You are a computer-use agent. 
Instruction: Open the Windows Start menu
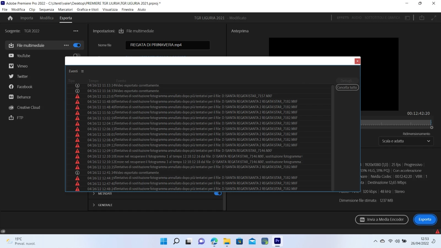point(163,241)
